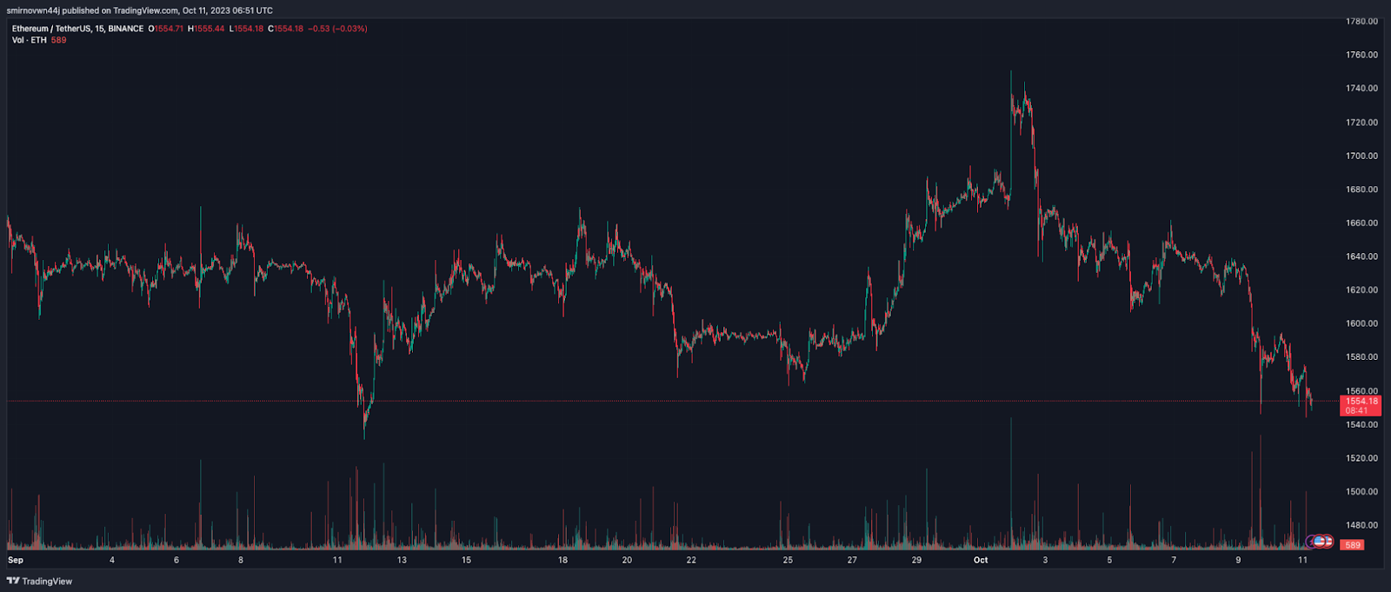Open the Vol · ETH indicator legend
1391x592 pixels.
point(29,40)
